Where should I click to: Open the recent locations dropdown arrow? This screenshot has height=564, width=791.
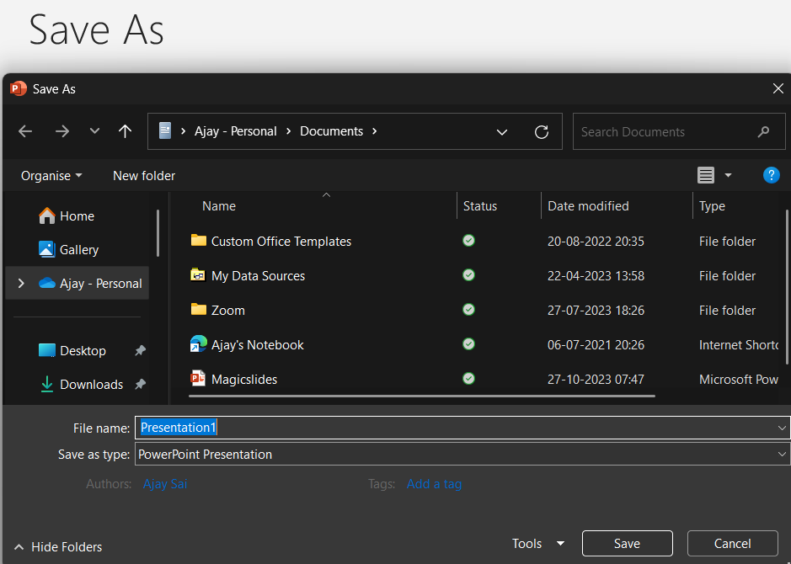94,131
